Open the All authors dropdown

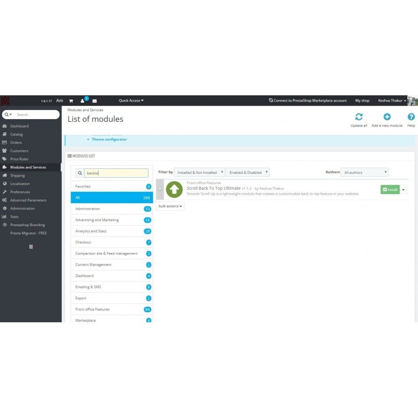tap(364, 172)
